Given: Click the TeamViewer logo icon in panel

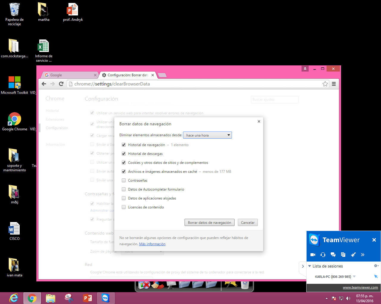Looking at the screenshot, I should click(314, 240).
